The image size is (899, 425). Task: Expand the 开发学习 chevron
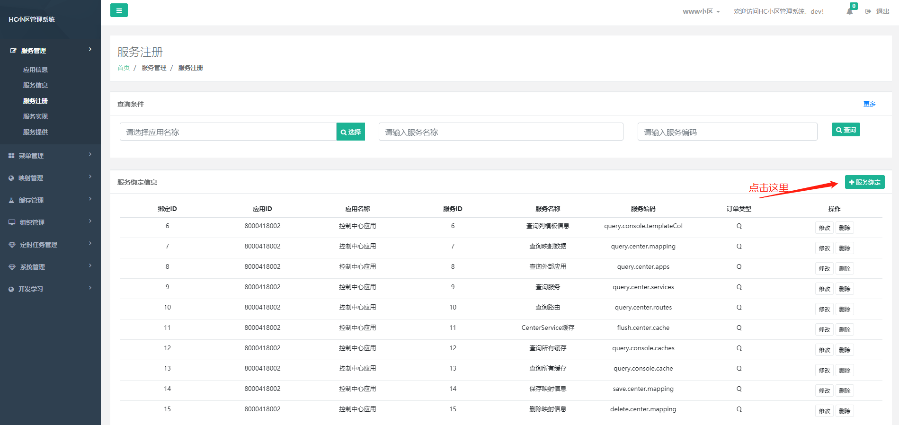point(90,288)
